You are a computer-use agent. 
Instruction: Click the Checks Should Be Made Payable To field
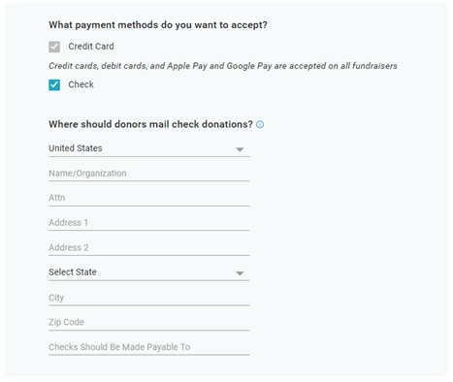[149, 347]
